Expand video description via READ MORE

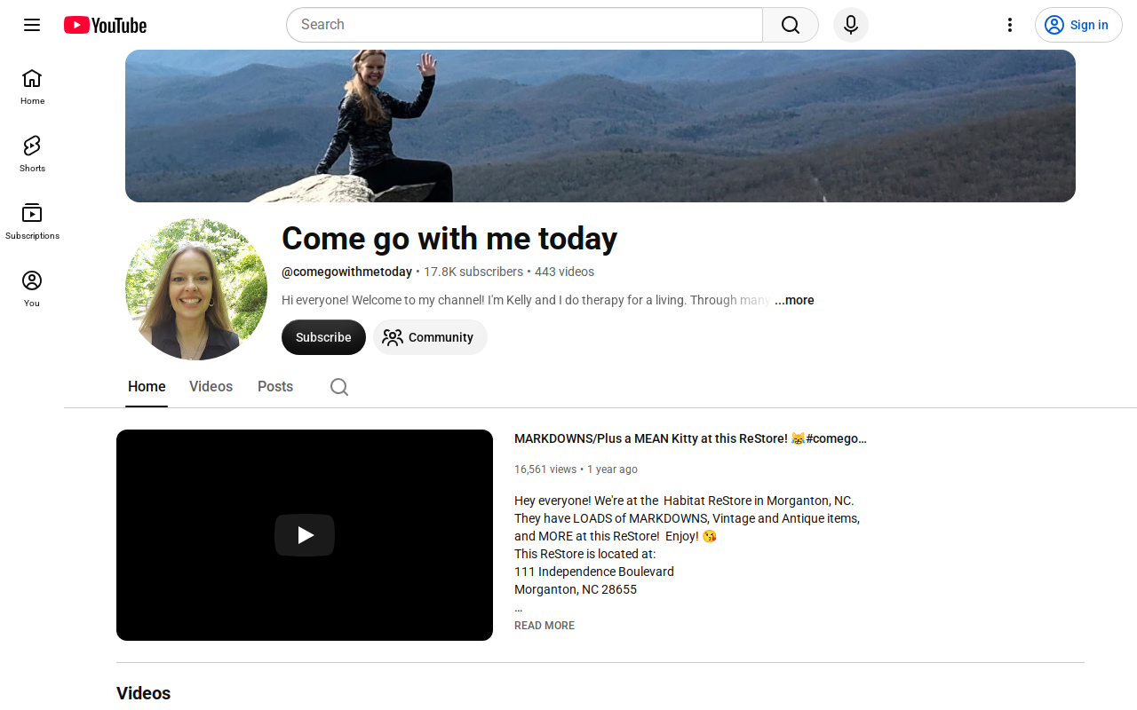click(x=545, y=626)
